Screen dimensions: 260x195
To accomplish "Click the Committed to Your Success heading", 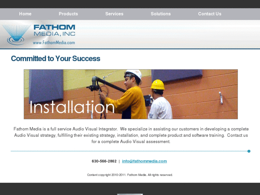I will [55, 59].
